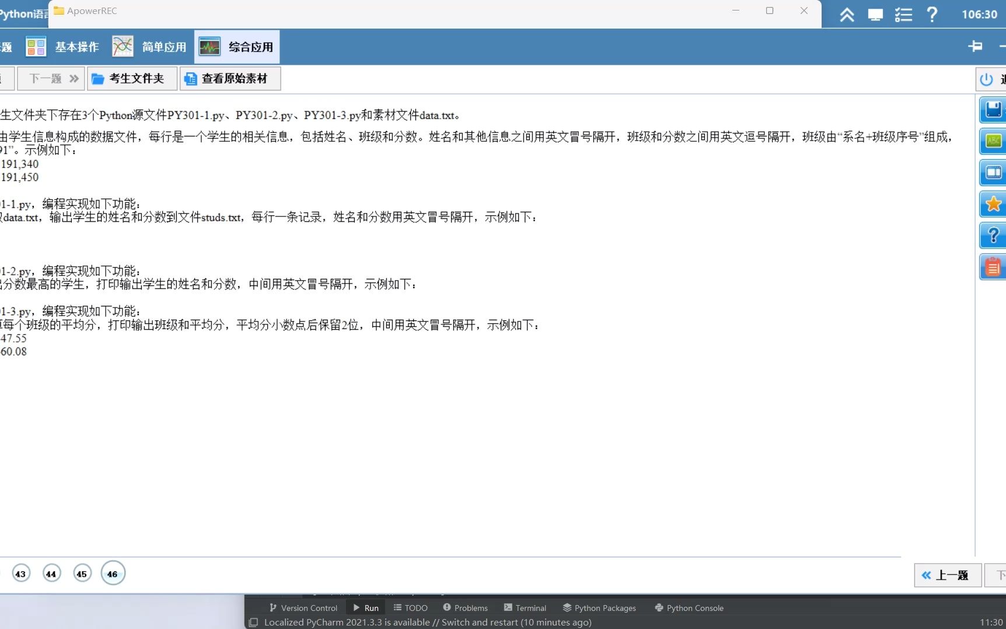
Task: Click the question mark help sidebar icon
Action: 993,236
